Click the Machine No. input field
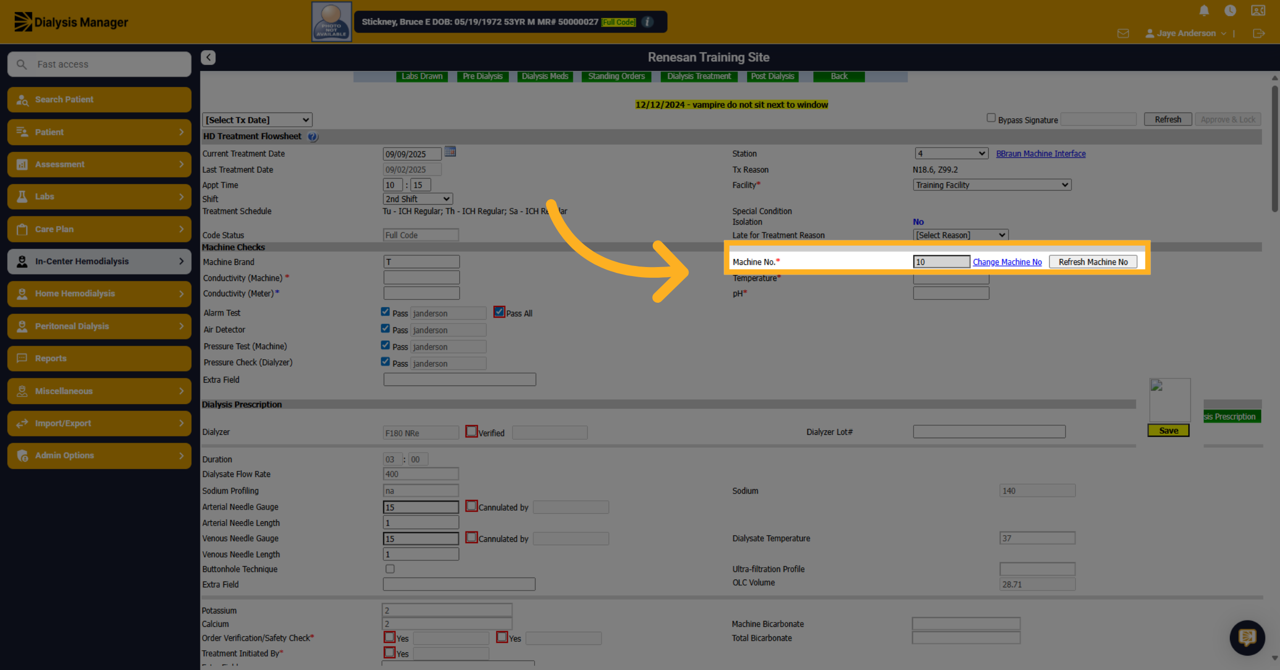 pyautogui.click(x=941, y=262)
